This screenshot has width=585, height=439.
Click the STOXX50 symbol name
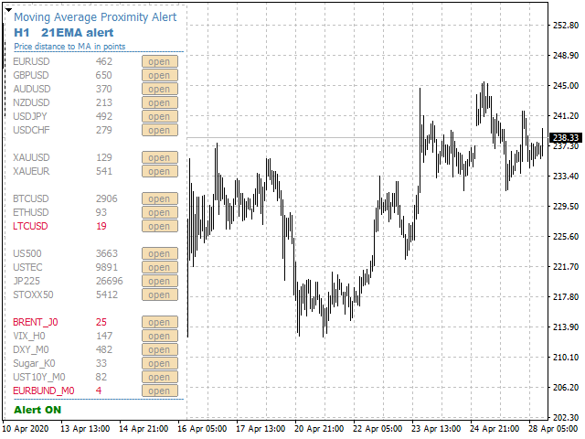(33, 294)
